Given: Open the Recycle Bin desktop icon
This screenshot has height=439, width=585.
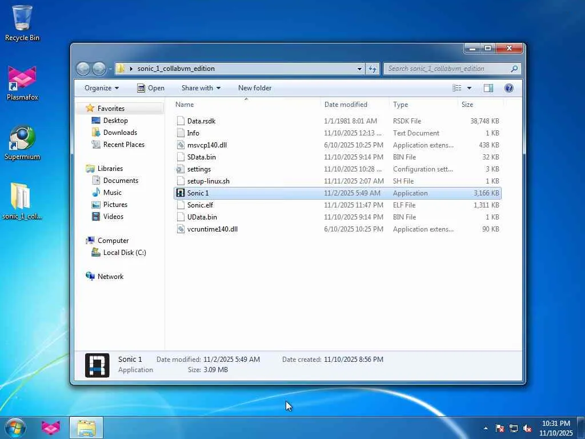Looking at the screenshot, I should [x=22, y=22].
